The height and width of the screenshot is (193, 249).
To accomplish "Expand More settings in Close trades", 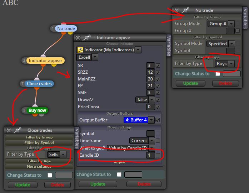I will tap(39, 167).
